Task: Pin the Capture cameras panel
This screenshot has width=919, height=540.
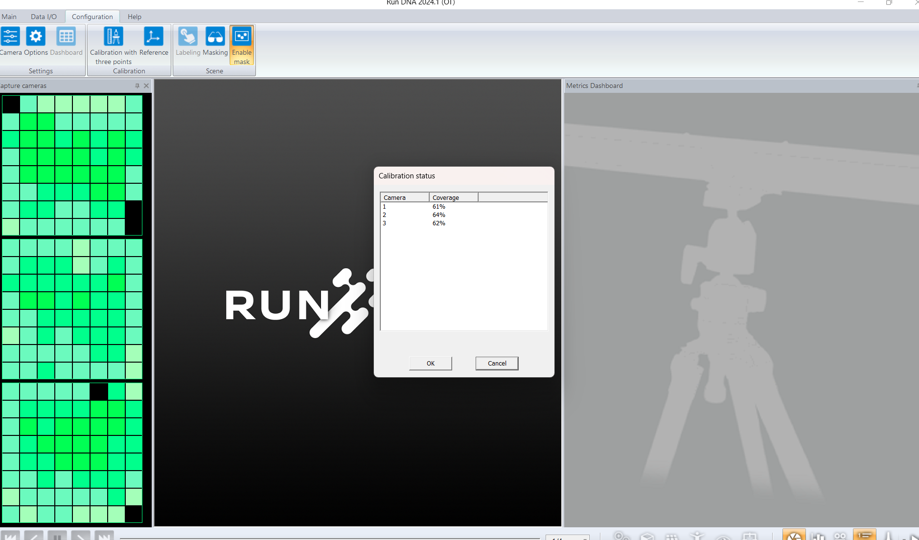Action: pos(137,86)
